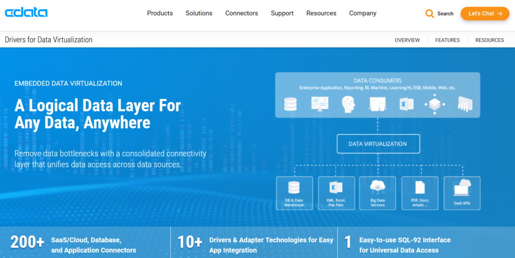Viewport: 515px width, 258px height.
Task: Click the DATA CONSUMERS heading
Action: 378,81
